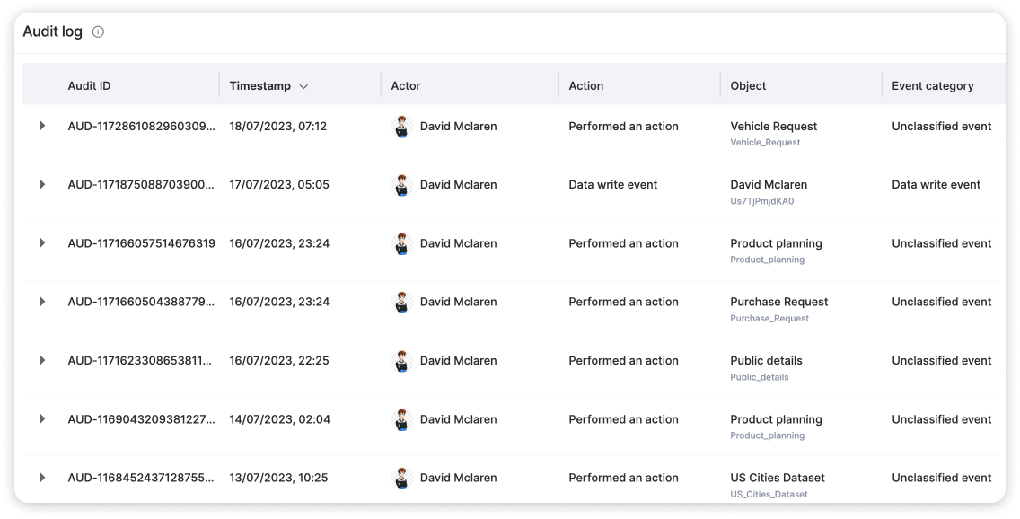The height and width of the screenshot is (519, 1020).
Task: Open the Vehicle Request object link
Action: tap(773, 127)
